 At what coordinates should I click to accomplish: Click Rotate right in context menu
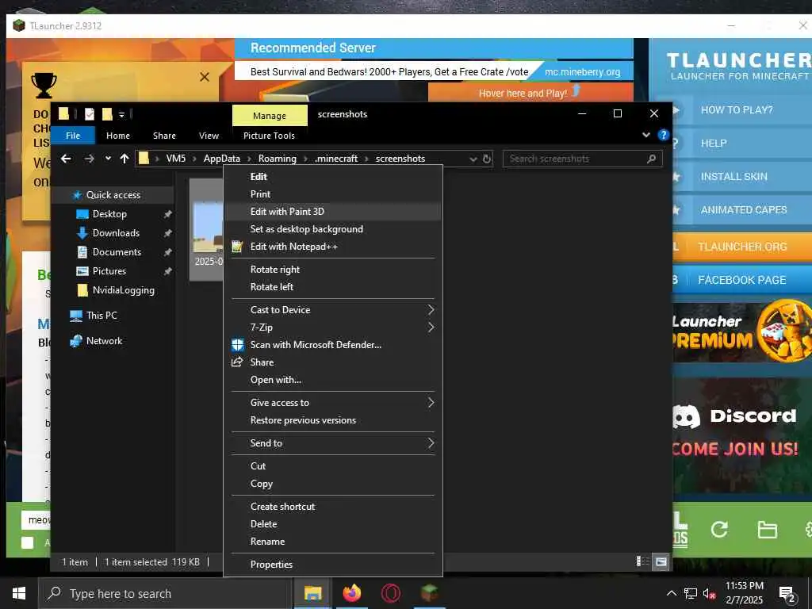pyautogui.click(x=332, y=270)
